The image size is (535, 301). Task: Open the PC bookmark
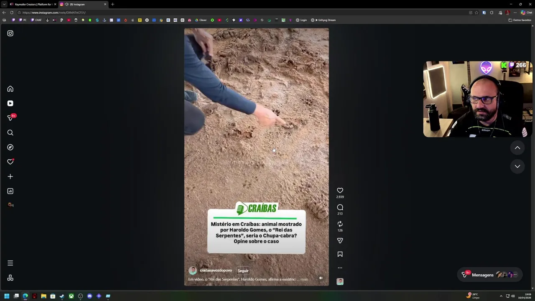point(23,20)
